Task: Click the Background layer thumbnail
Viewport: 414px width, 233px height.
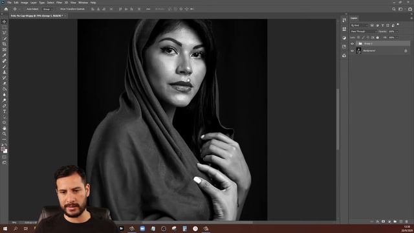Action: 358,50
